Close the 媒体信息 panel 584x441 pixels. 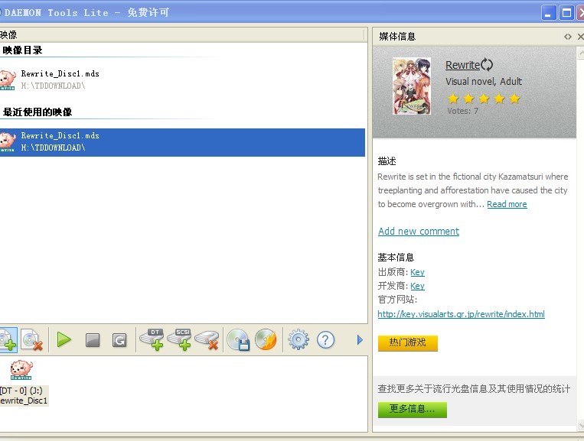click(x=581, y=37)
